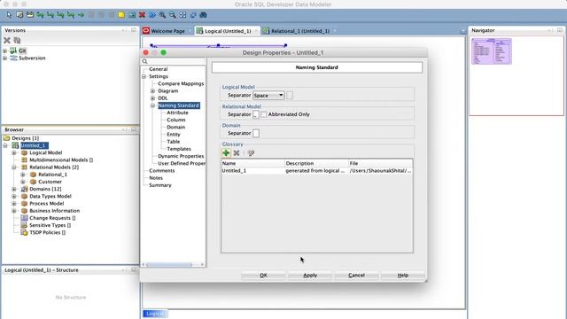Screen dimensions: 567x319
Task: Select Column under Naming Standard
Action: (x=176, y=120)
